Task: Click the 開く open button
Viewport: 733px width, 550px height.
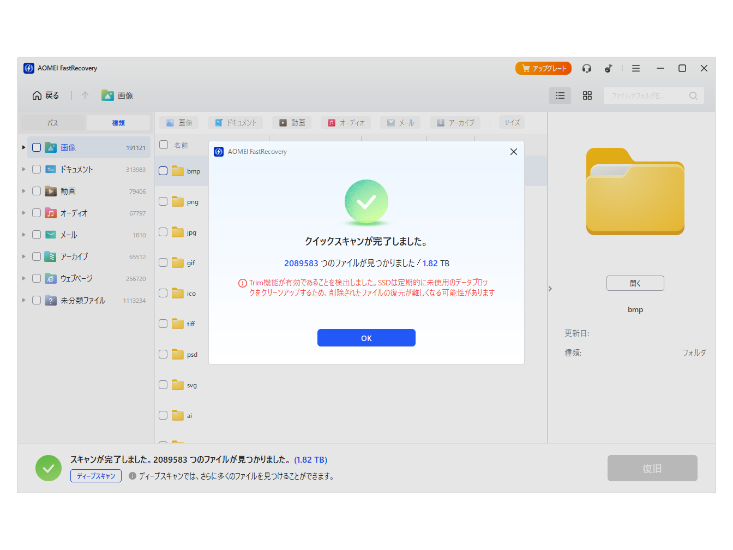Action: point(635,283)
